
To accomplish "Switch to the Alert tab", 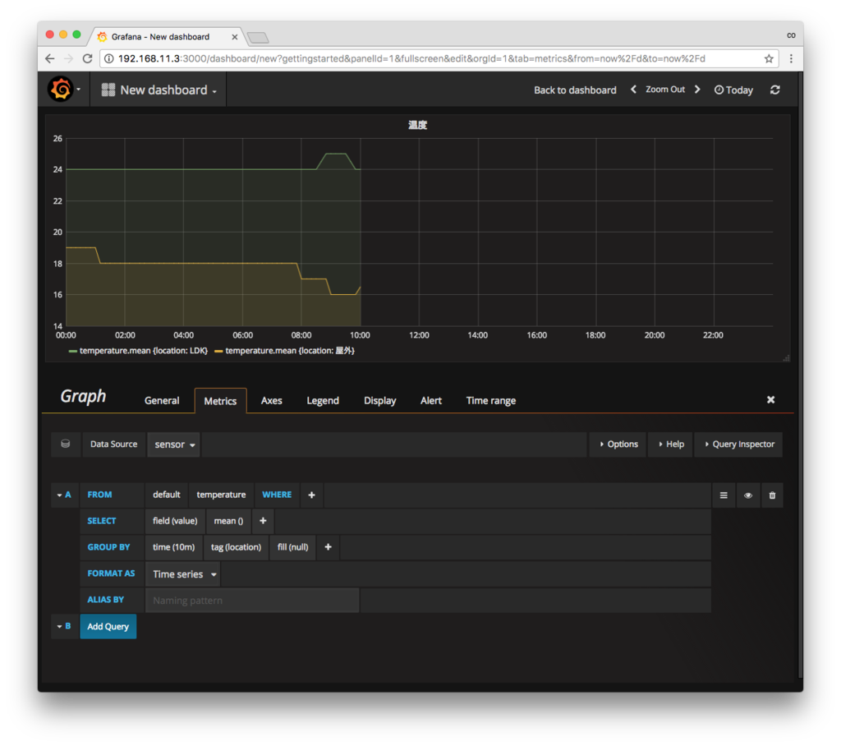I will [x=430, y=400].
